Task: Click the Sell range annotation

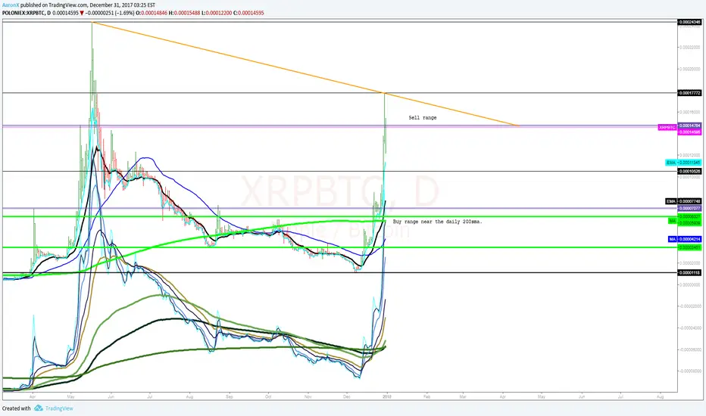Action: pos(423,118)
